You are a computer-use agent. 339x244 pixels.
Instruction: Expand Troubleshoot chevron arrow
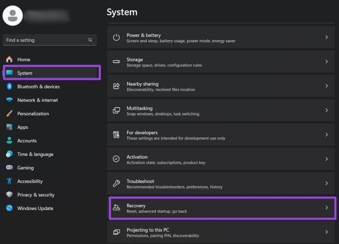tap(327, 183)
